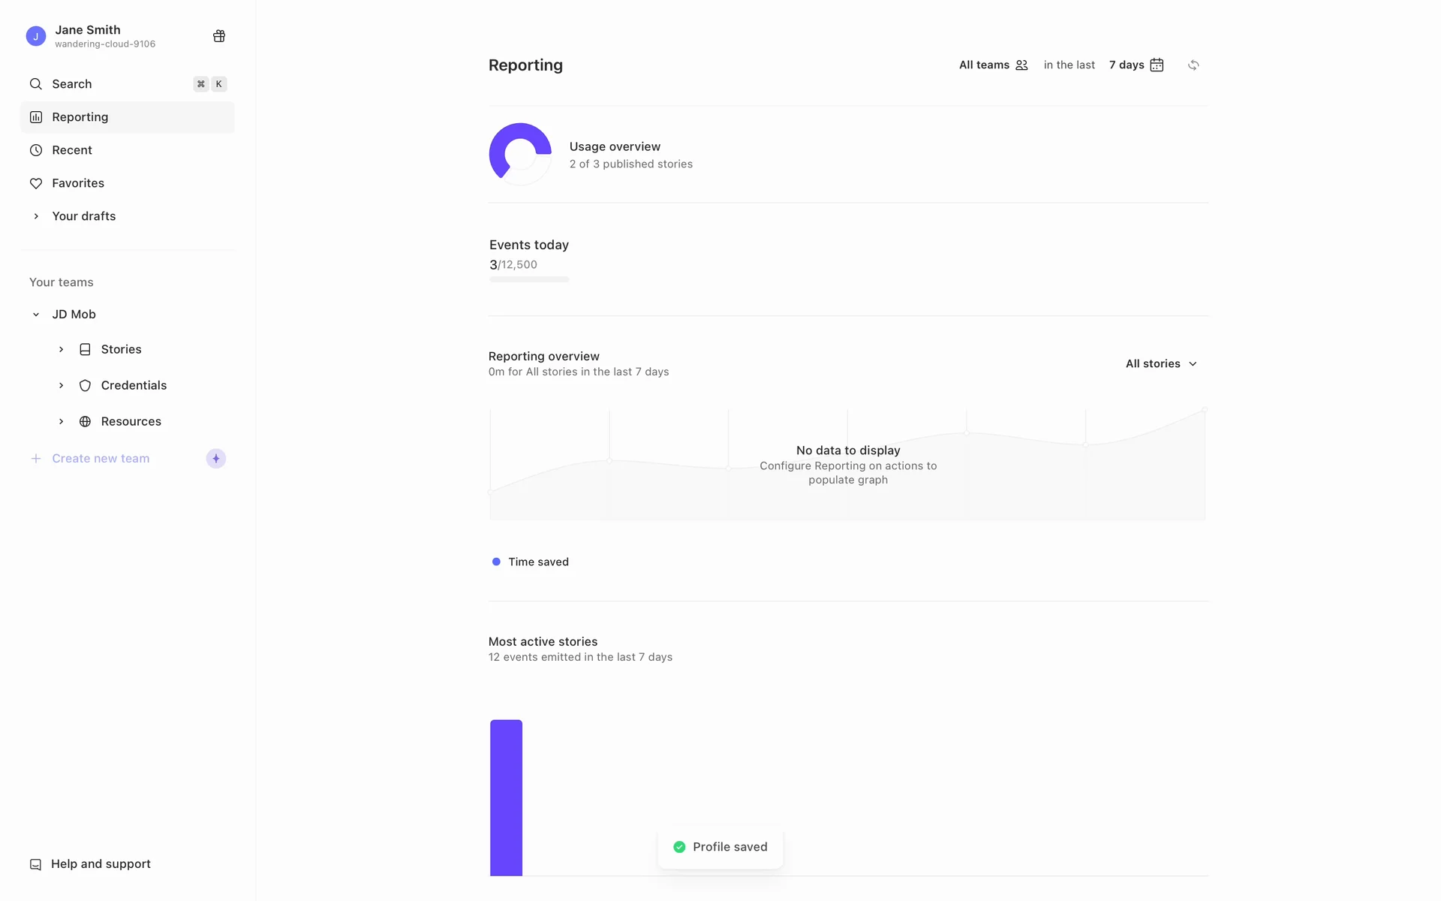Screen dimensions: 1441x901
Task: Click the All teams people icon
Action: pyautogui.click(x=1021, y=65)
